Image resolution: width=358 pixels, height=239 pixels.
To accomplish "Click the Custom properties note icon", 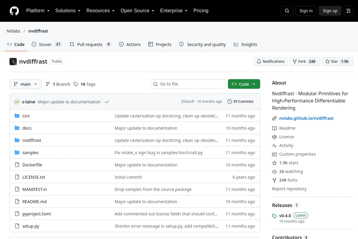I will pos(274,154).
